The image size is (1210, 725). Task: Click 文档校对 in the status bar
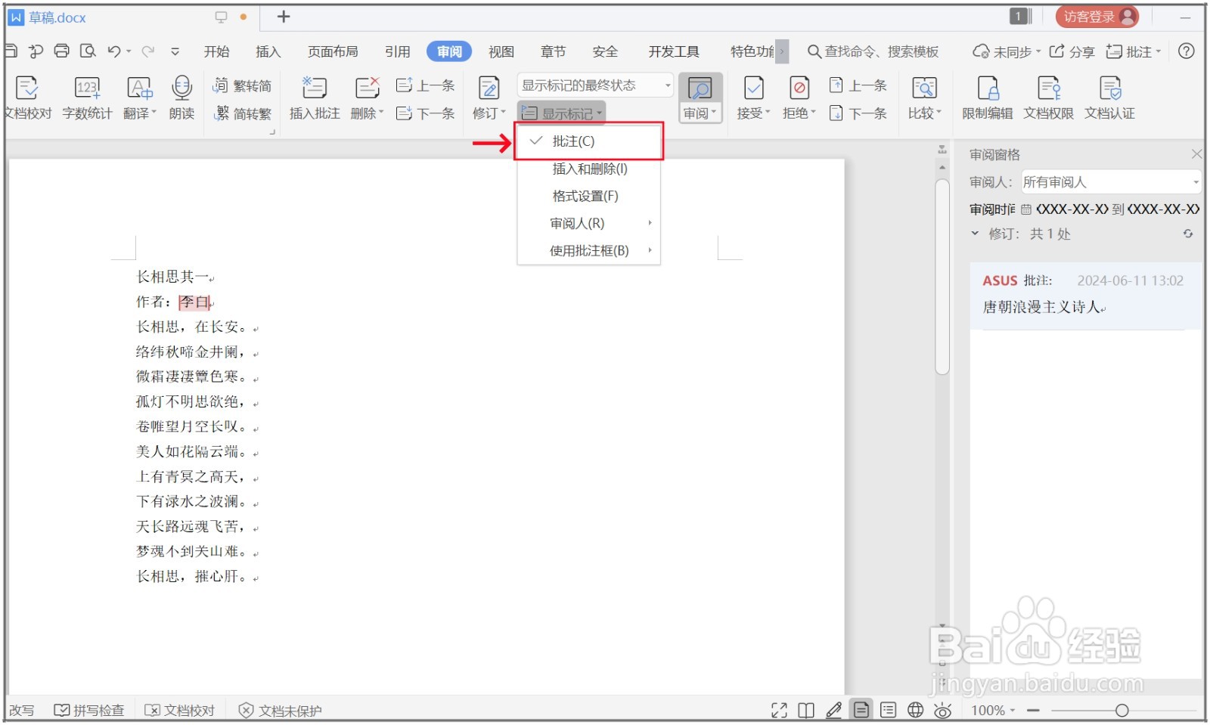(180, 711)
